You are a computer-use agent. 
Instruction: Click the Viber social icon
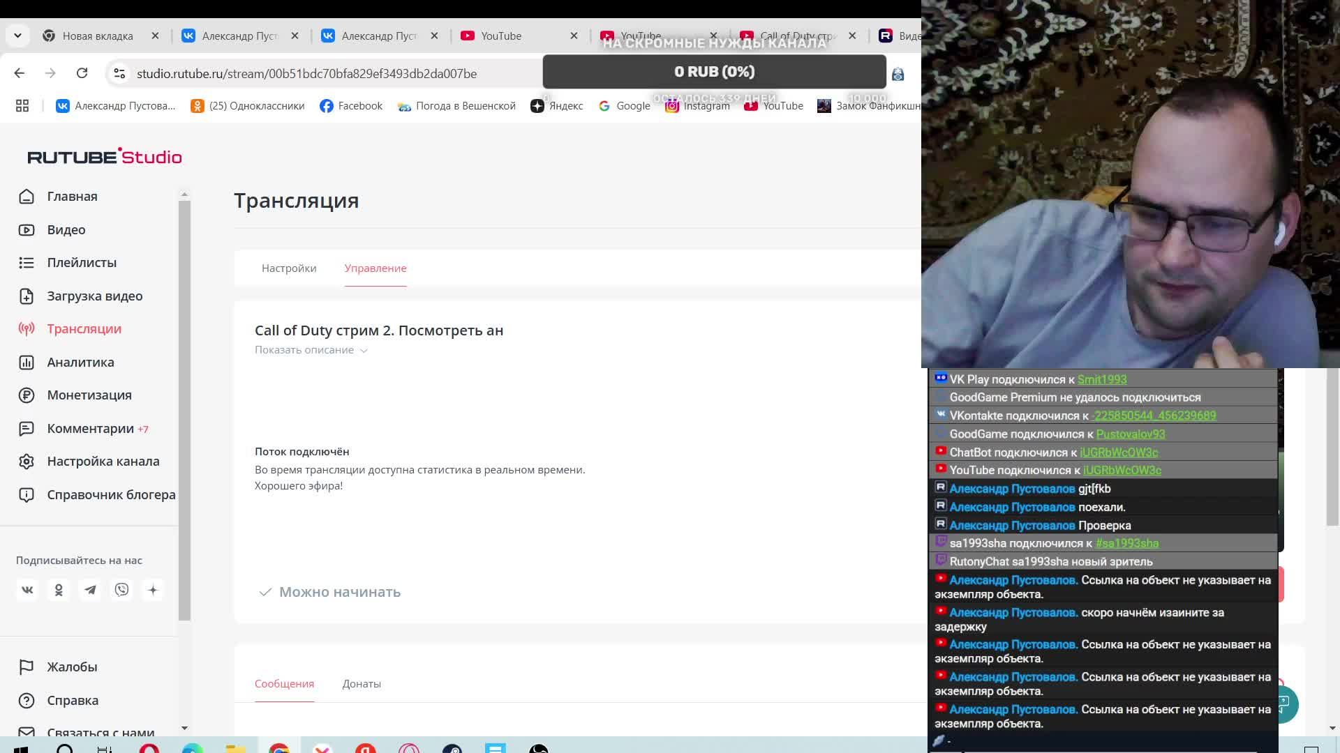[x=121, y=590]
